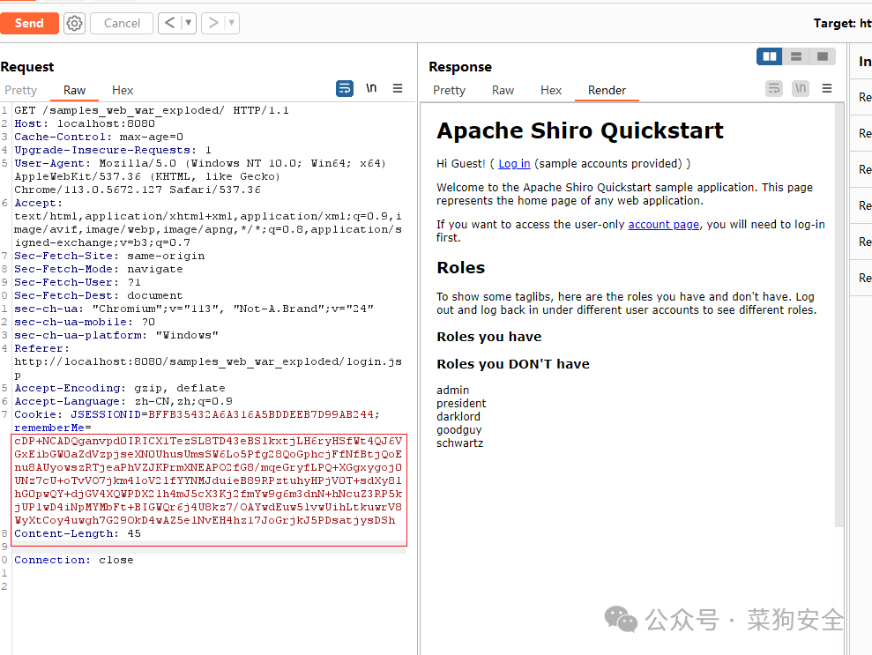This screenshot has height=655, width=872.
Task: Select the Request Raw tab
Action: 75,90
